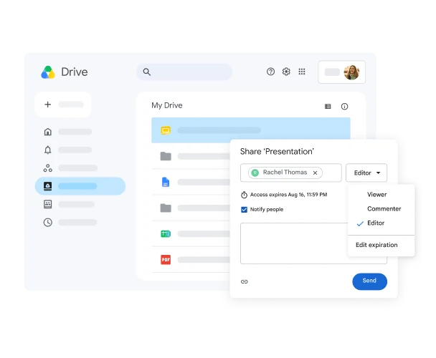
Task: Open the first gray folder row
Action: (x=191, y=156)
